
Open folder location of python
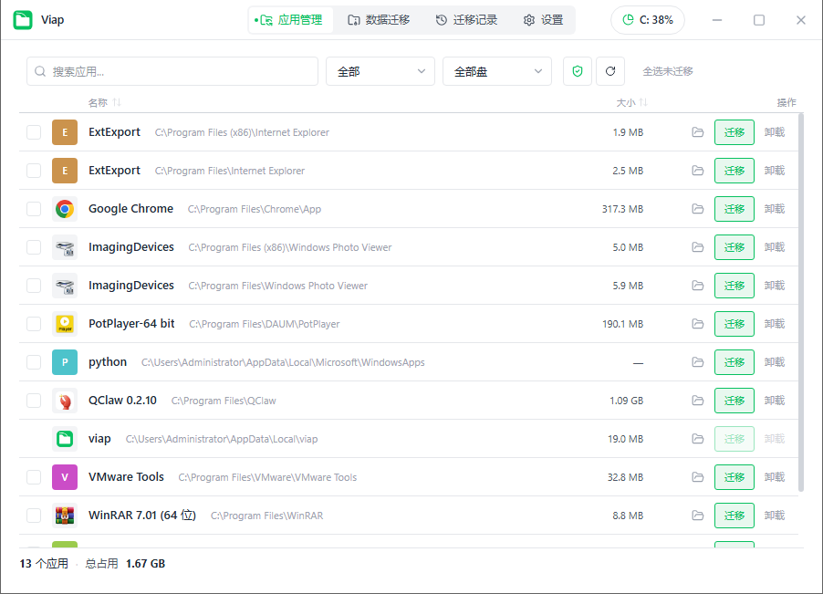tap(698, 362)
